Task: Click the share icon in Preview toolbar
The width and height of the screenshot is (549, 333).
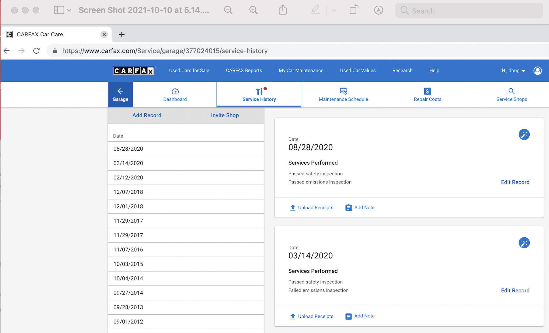Action: tap(283, 10)
